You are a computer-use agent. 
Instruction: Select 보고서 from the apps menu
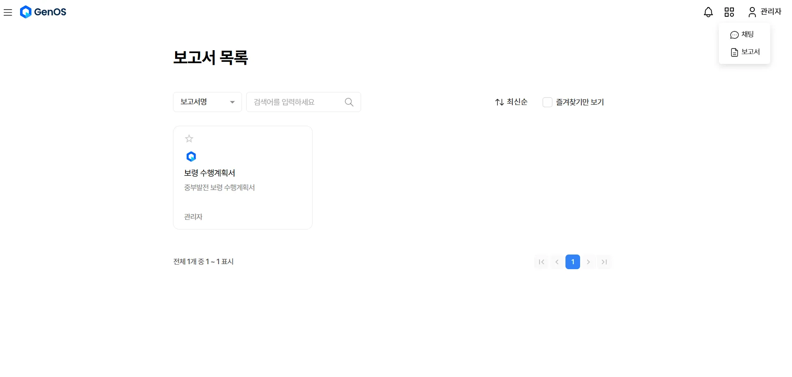[x=745, y=52]
